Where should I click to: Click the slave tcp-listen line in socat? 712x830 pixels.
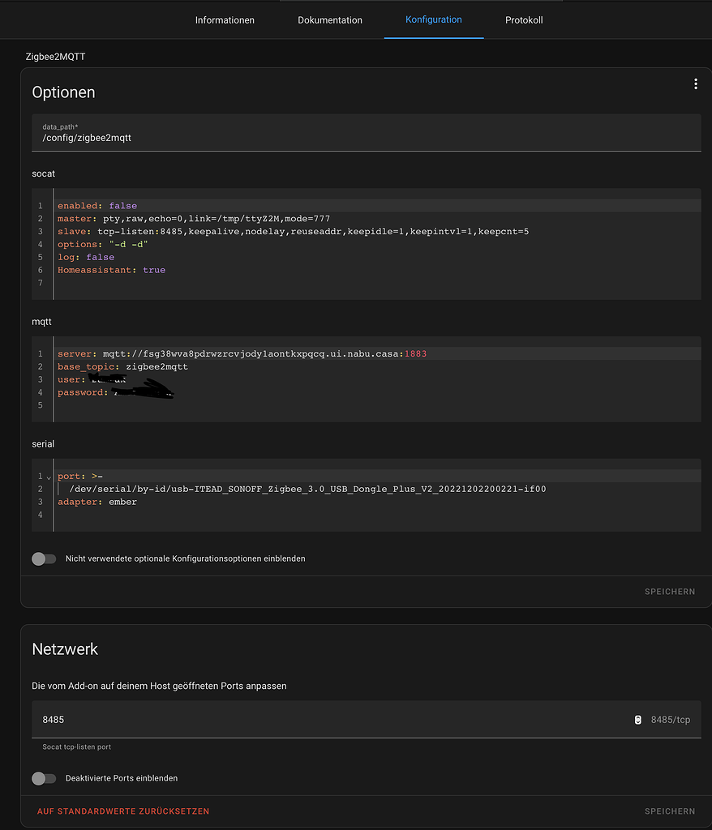tap(293, 232)
